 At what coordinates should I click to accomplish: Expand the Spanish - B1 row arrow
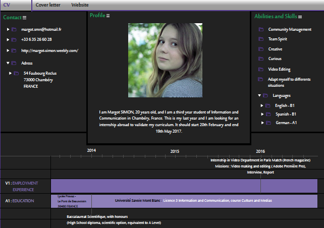262,114
